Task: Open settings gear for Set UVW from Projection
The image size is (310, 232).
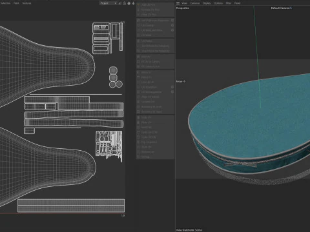Action: [172, 21]
